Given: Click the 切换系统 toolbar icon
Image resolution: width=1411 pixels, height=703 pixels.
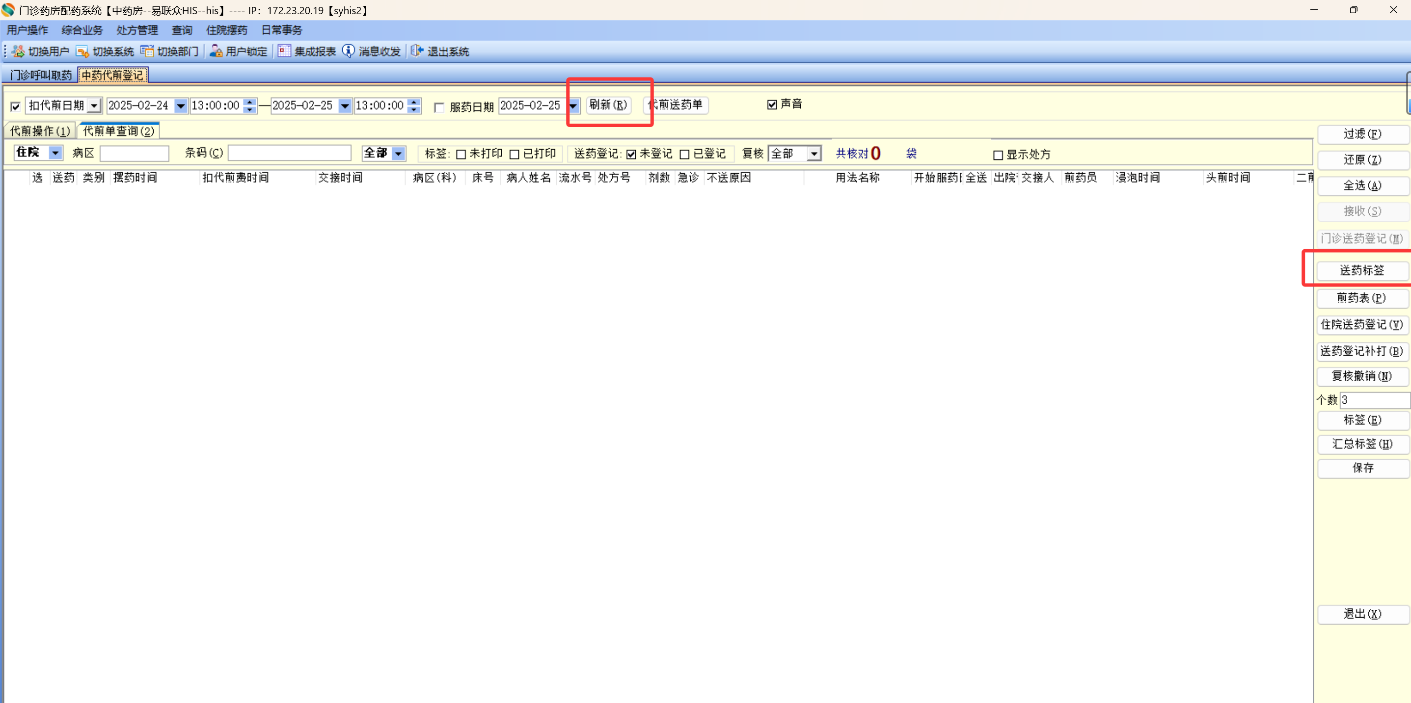Looking at the screenshot, I should 82,52.
